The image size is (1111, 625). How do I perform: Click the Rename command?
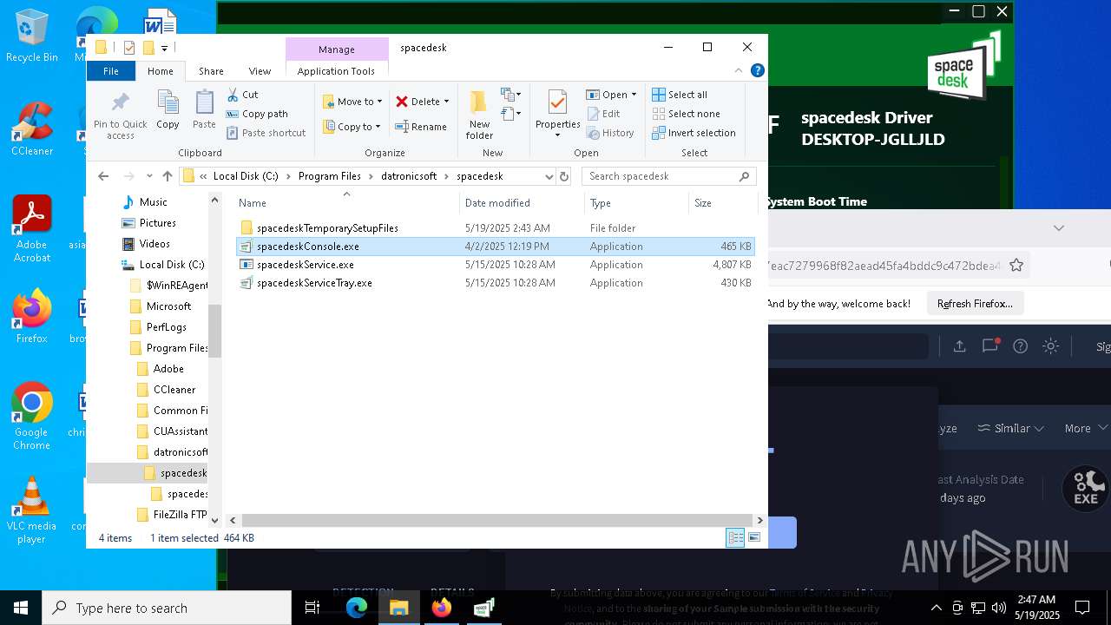tap(421, 127)
